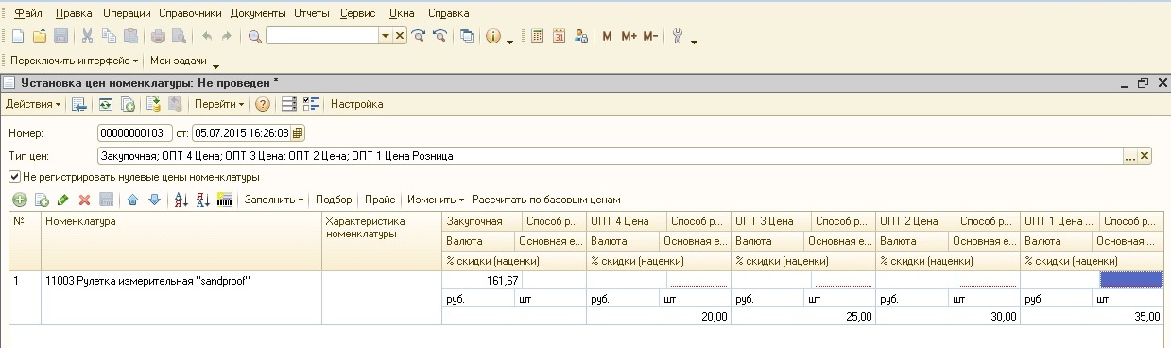The width and height of the screenshot is (1171, 348).
Task: Edit current row with pencil icon
Action: tap(62, 200)
